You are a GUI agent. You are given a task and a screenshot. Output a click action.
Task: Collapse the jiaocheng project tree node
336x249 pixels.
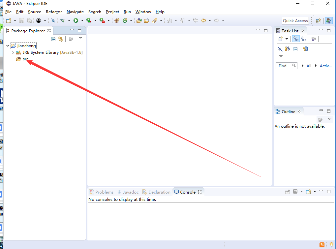(8, 46)
